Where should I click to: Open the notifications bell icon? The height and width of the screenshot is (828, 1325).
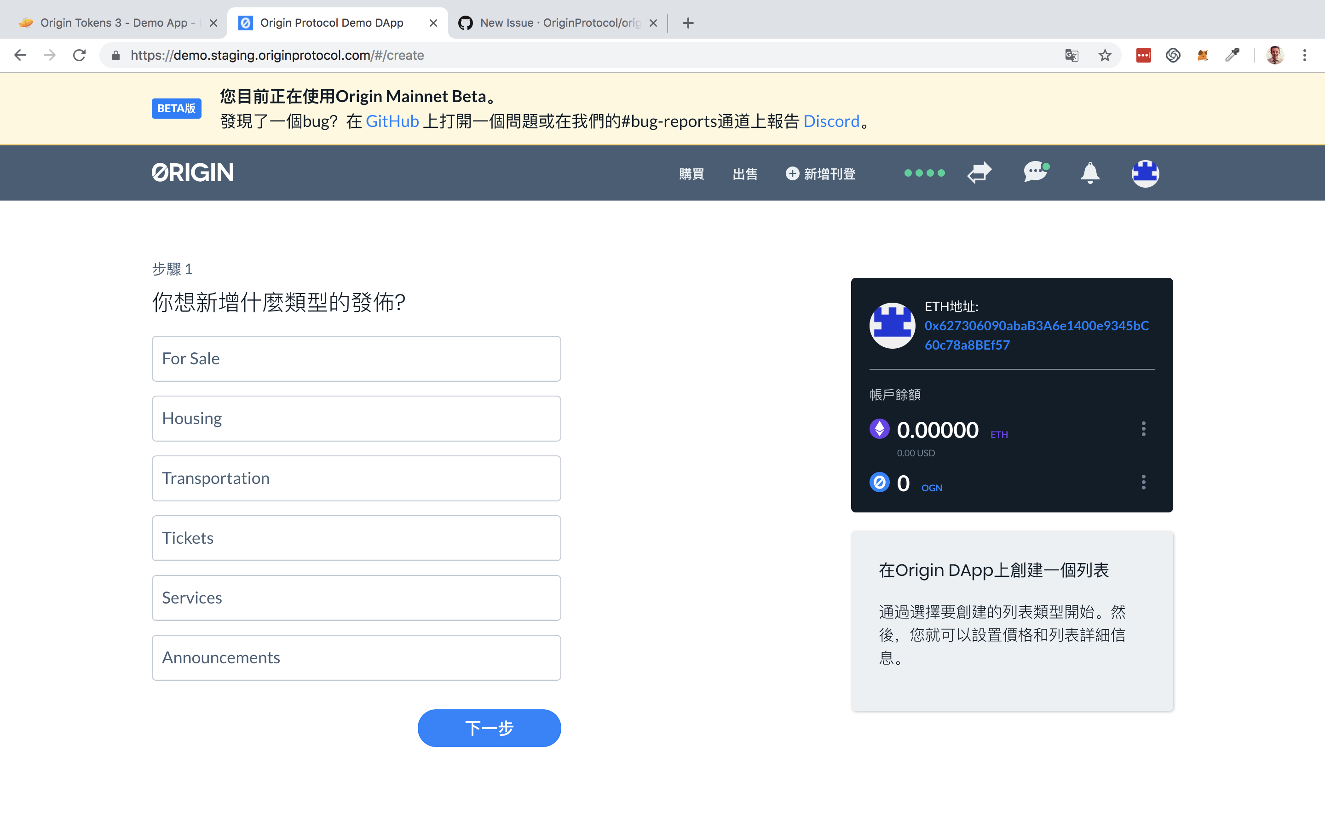1090,173
